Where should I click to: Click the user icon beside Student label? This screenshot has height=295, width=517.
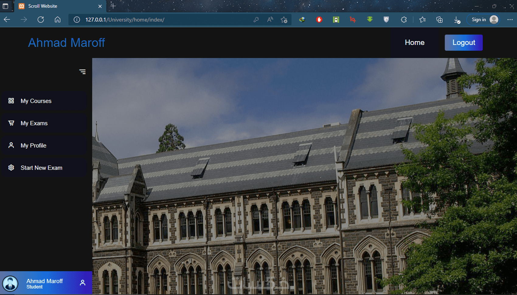coord(82,283)
